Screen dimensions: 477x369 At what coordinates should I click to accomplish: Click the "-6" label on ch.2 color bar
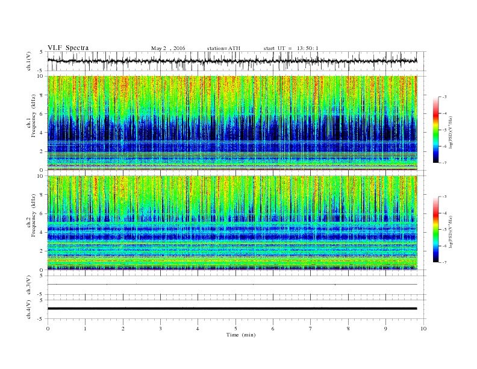tap(444, 246)
